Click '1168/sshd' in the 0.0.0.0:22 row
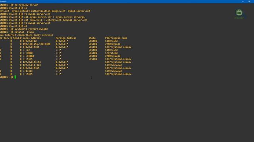Screen dimensions: 254x142 (x=111, y=41)
